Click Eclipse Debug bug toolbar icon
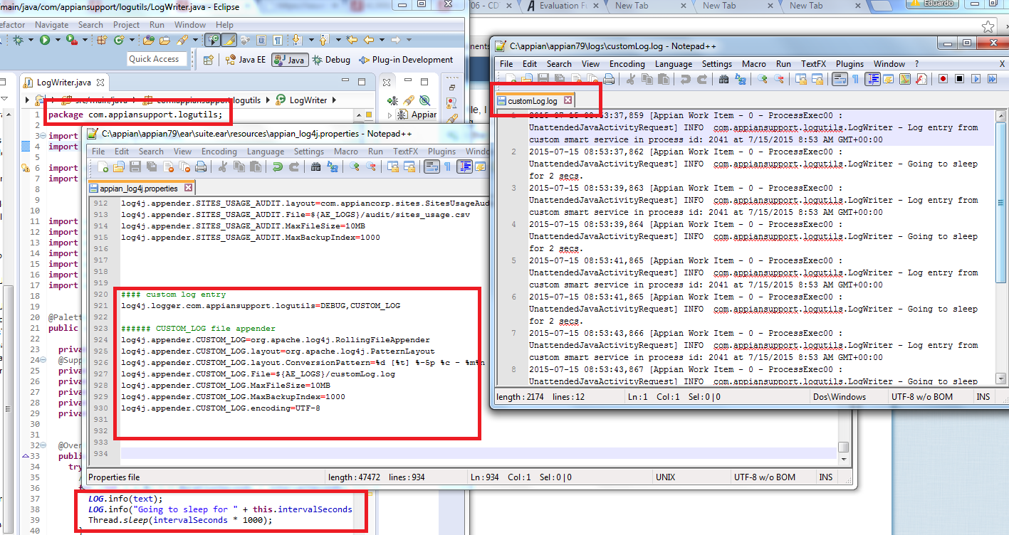Image resolution: width=1009 pixels, height=535 pixels. [x=19, y=40]
